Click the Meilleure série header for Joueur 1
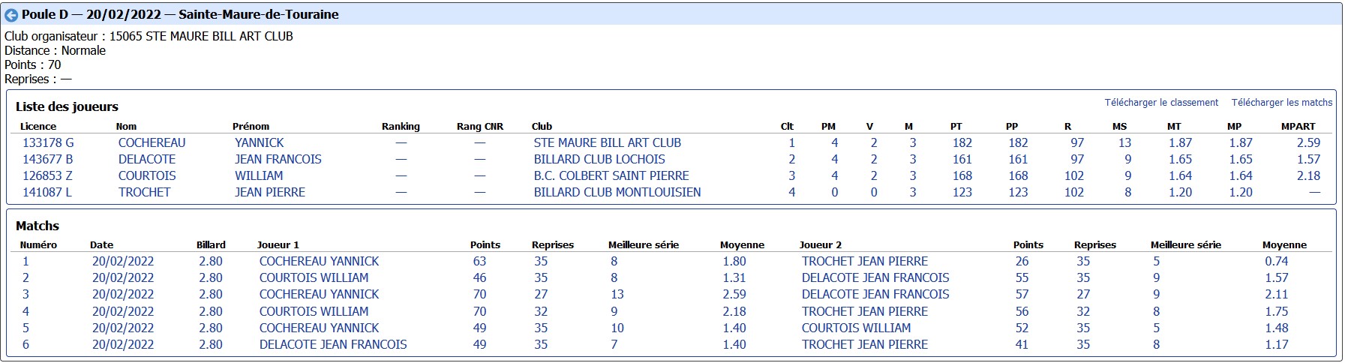 point(643,244)
